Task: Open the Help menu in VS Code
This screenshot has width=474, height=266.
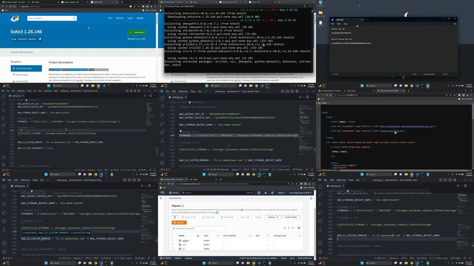Action: 56,91
